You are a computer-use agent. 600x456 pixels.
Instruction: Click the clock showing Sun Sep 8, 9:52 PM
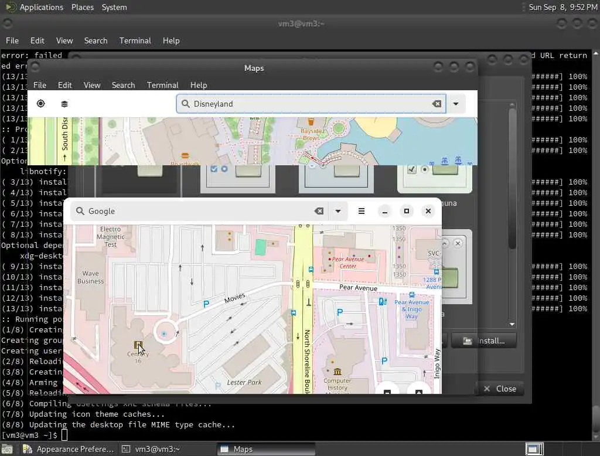pyautogui.click(x=562, y=7)
